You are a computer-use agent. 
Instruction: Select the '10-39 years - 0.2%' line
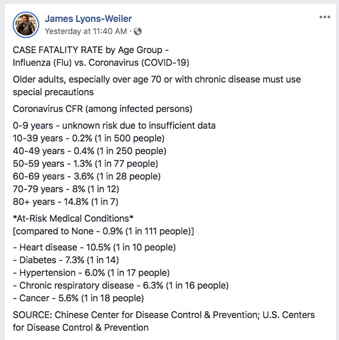[x=89, y=139]
